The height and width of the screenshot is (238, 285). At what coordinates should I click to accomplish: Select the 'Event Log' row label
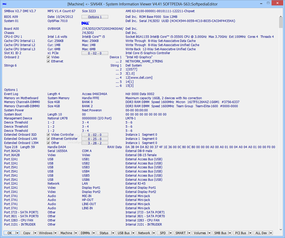(x=11, y=94)
